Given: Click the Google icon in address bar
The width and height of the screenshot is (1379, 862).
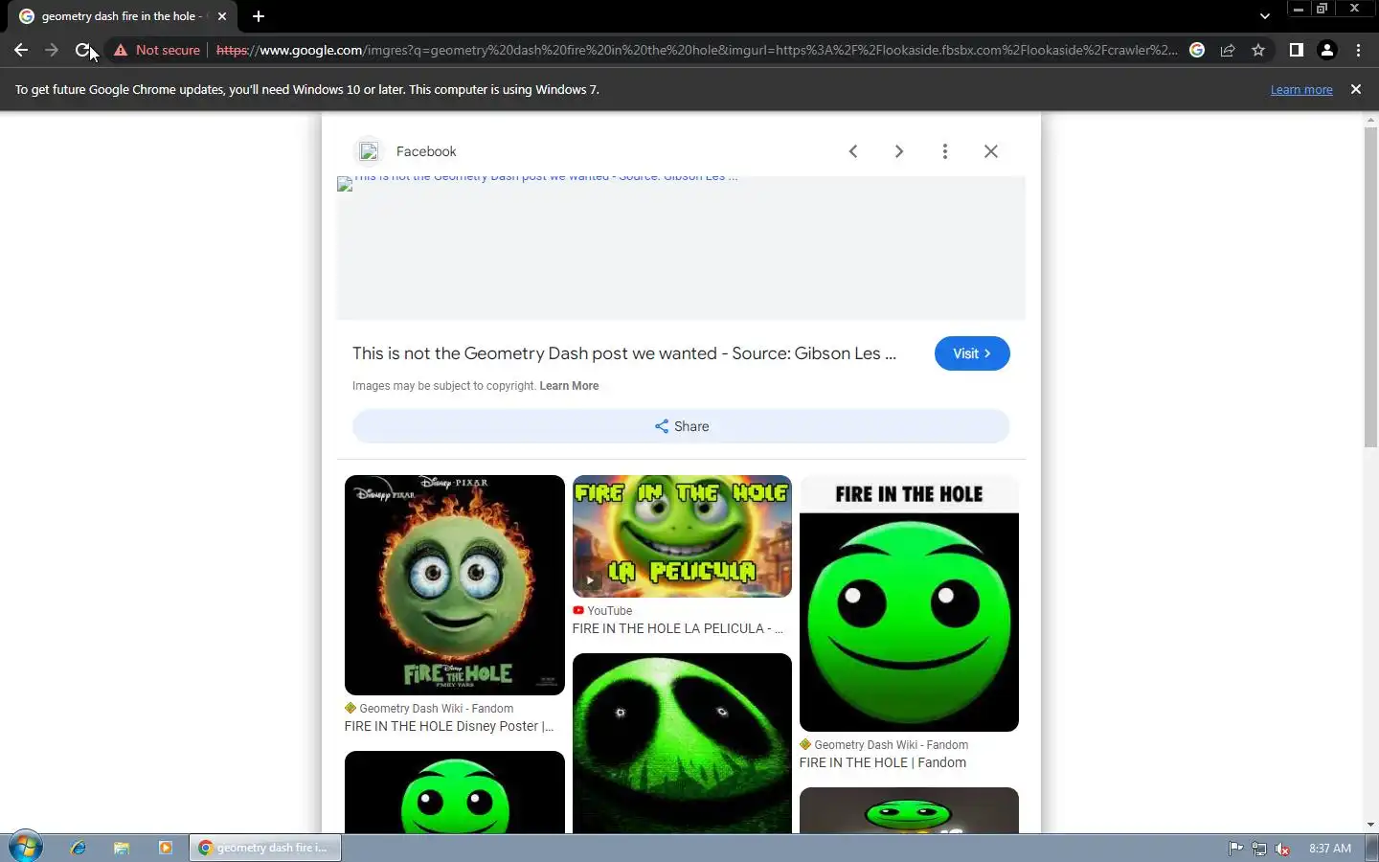Looking at the screenshot, I should (x=1197, y=50).
